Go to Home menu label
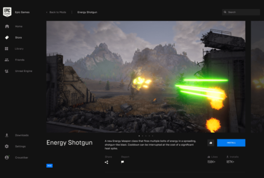Image resolution: width=264 pixels, height=178 pixels. click(18, 26)
